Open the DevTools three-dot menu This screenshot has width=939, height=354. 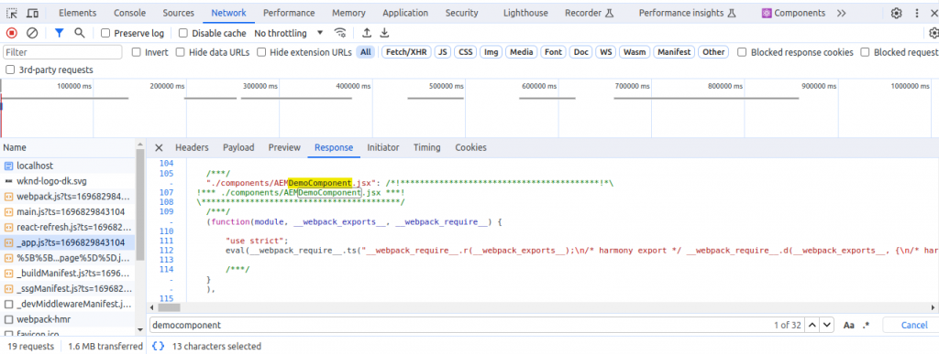(x=917, y=13)
